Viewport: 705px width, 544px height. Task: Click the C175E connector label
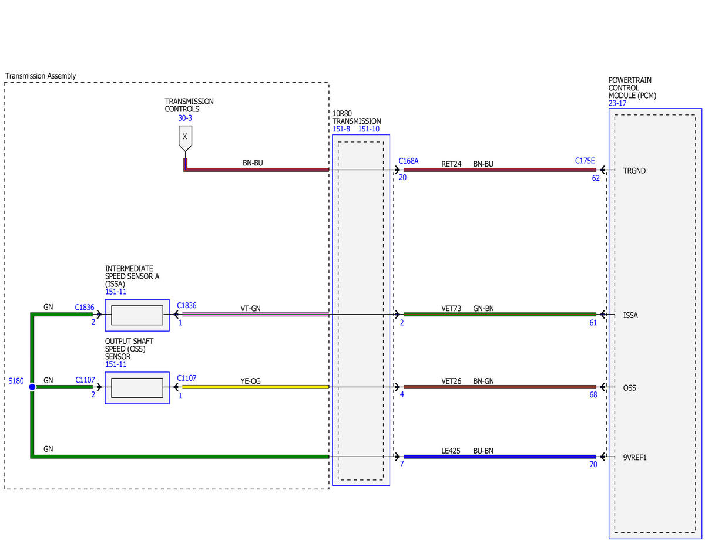click(585, 161)
